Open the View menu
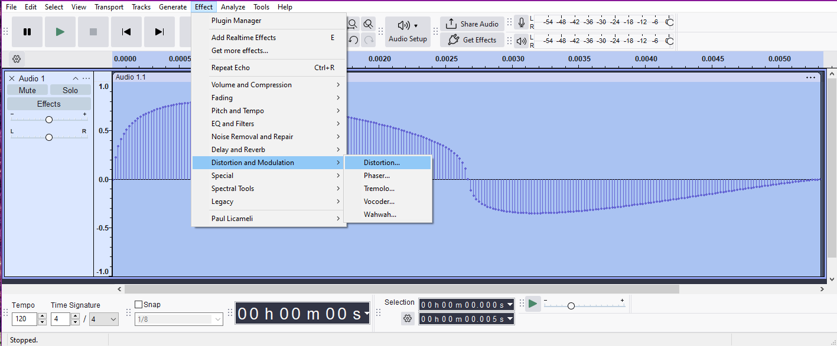This screenshot has width=837, height=346. (x=79, y=7)
